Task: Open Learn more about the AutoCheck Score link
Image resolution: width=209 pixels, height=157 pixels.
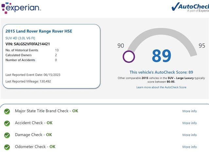Action: click(161, 87)
